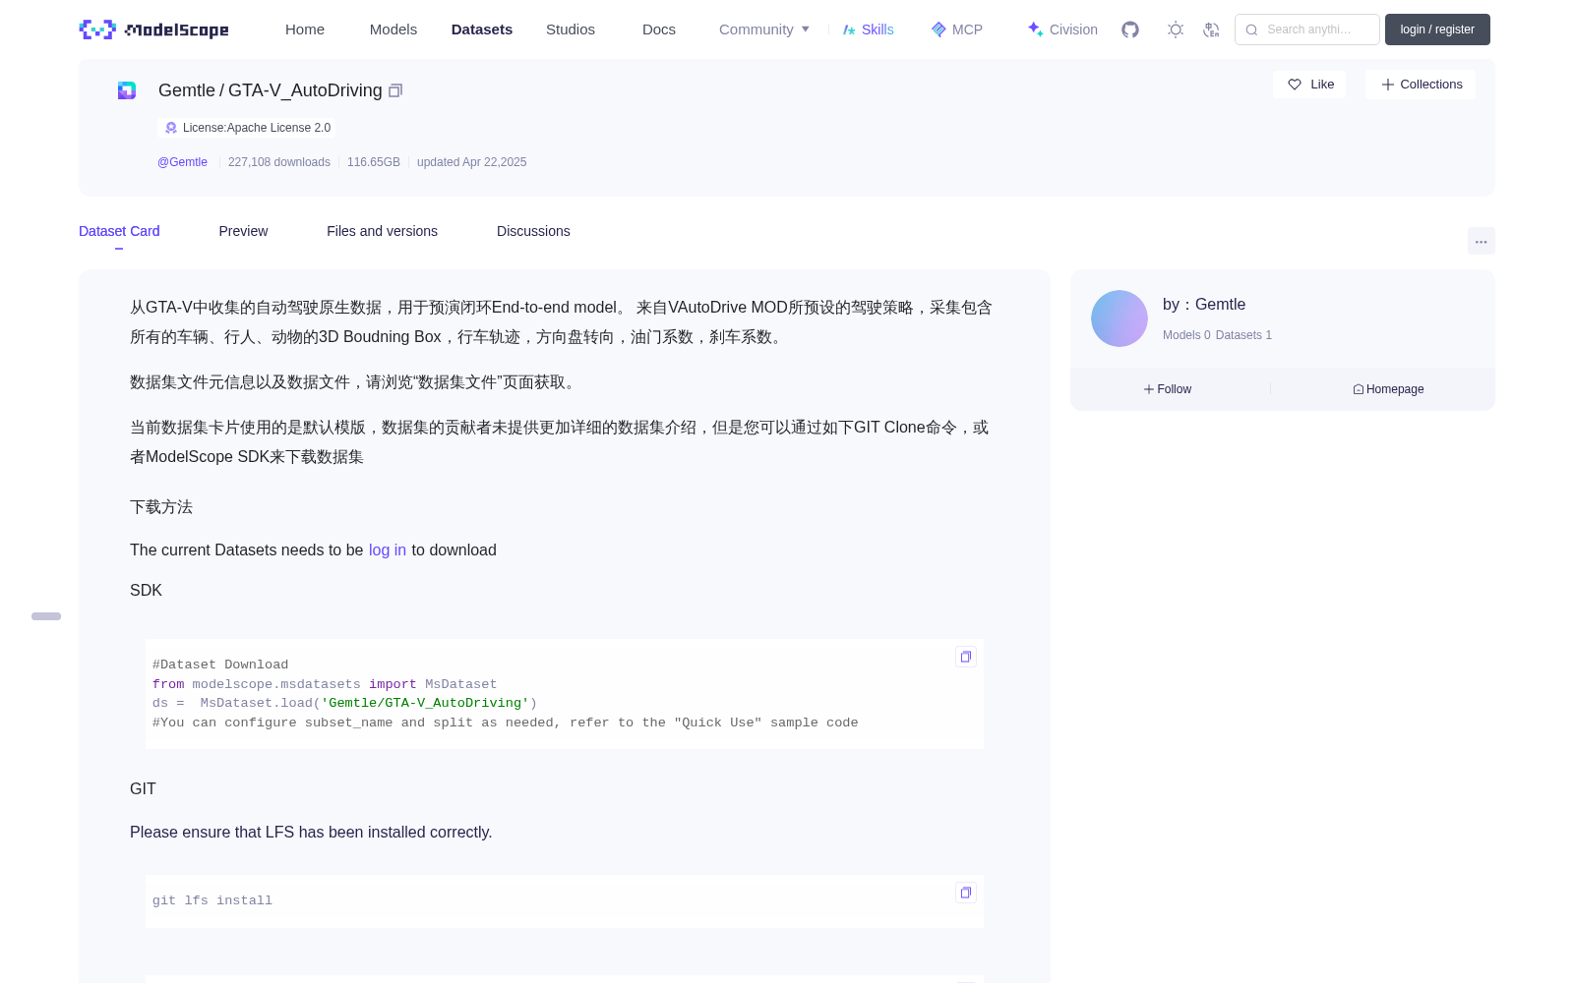The height and width of the screenshot is (983, 1574).
Task: Click the 下载方法 heading
Action: click(161, 507)
